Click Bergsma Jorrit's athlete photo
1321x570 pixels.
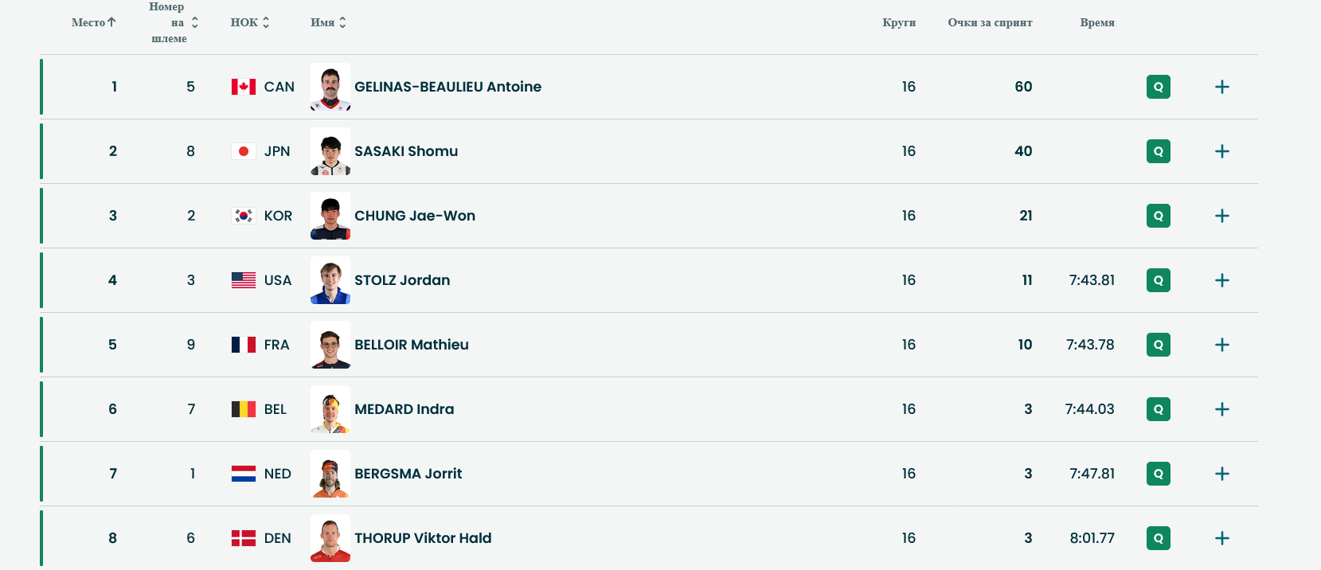(330, 474)
